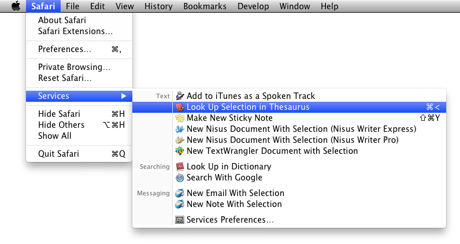Click the iTunes Spoken Track service icon
The height and width of the screenshot is (244, 460).
[180, 96]
